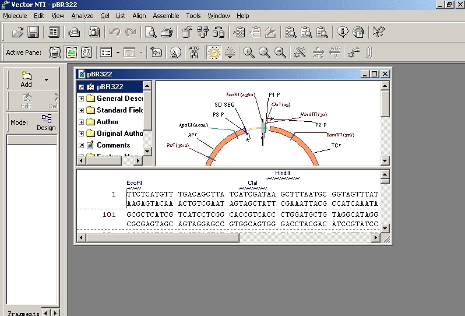The image size is (465, 316).
Task: Click the Comments node link box
Action: pos(81,145)
